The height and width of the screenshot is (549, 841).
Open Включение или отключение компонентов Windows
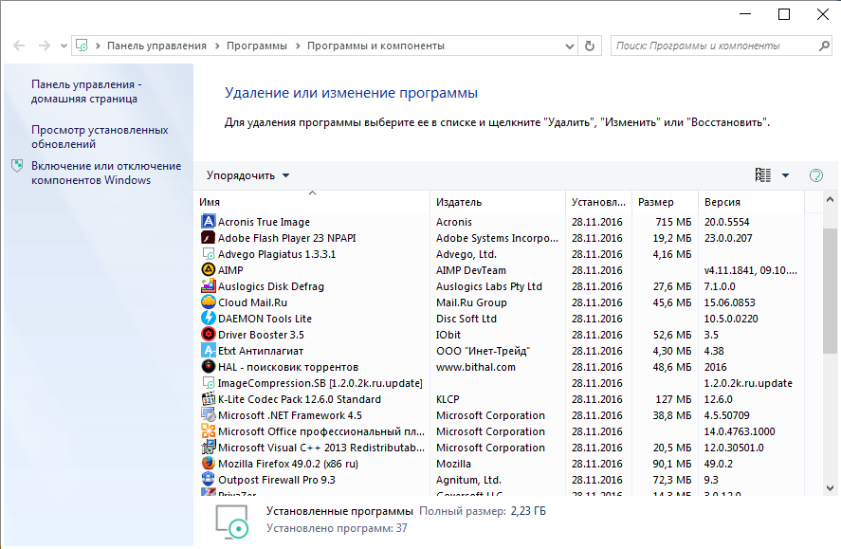(x=105, y=173)
